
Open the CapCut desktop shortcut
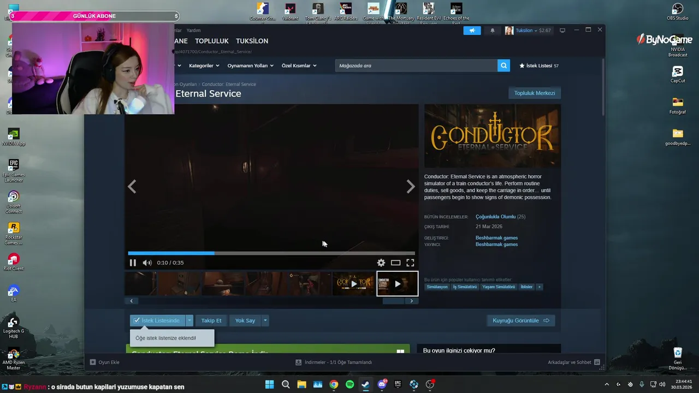[x=678, y=74]
